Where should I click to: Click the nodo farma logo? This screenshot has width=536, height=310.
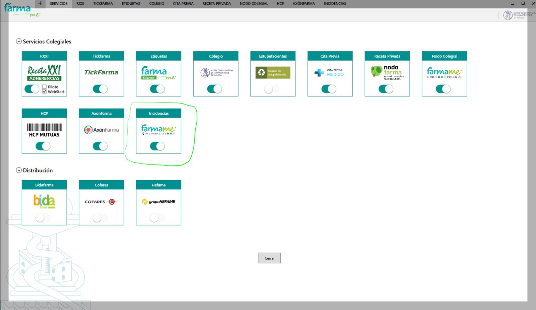(387, 72)
